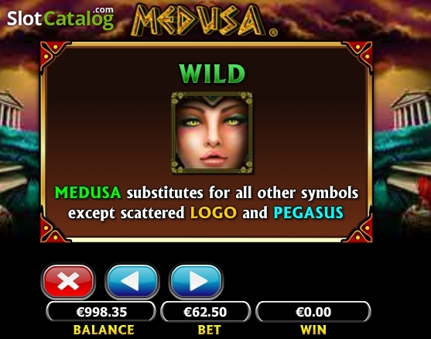This screenshot has width=431, height=339.
Task: Click the bottom-left red corner ornament
Action: [53, 231]
